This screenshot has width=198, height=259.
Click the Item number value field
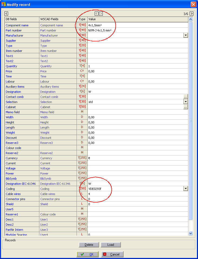(138, 51)
